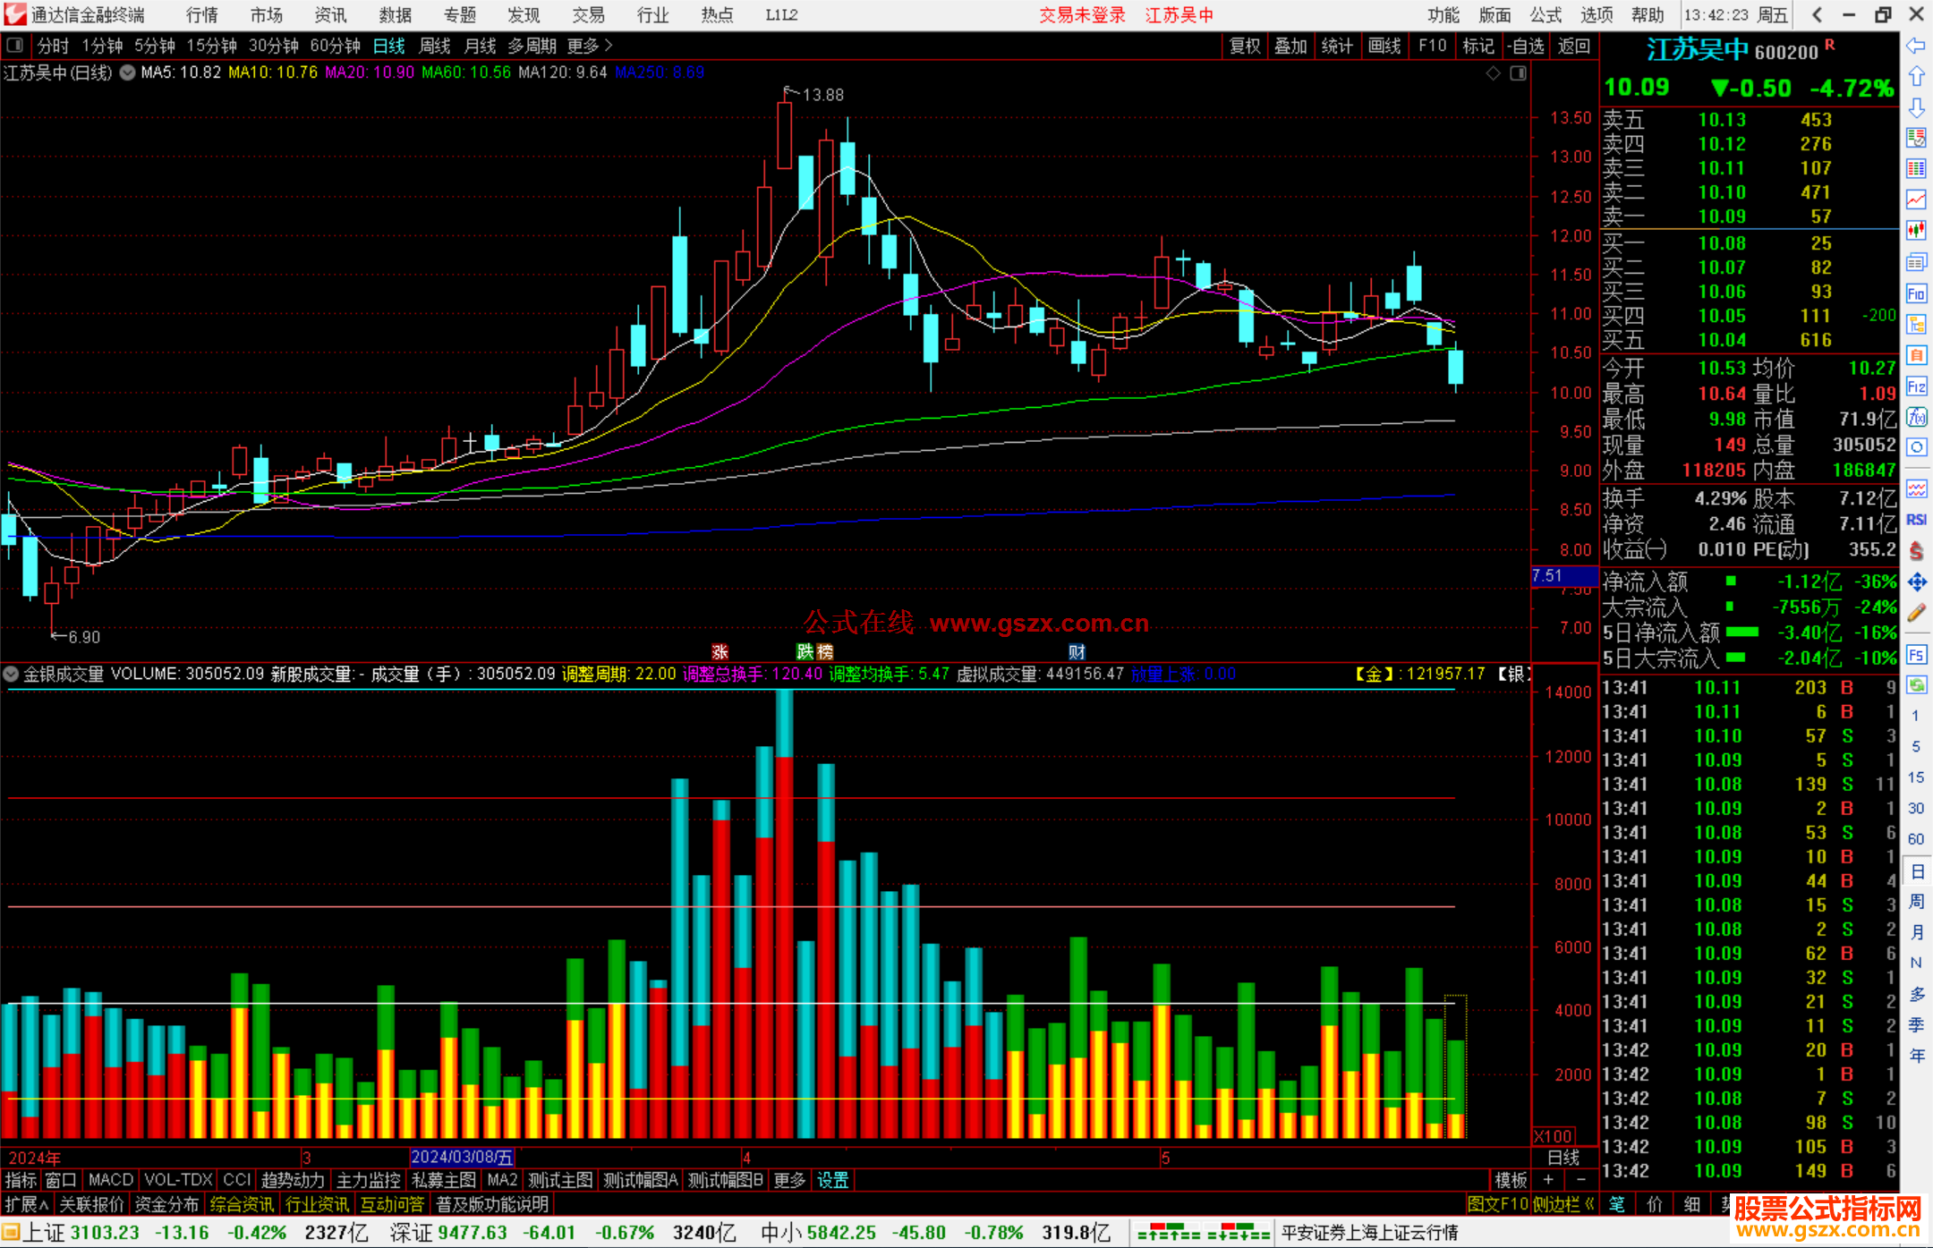Toggle the main chart indicator round button beside 江苏吴中(日线)
This screenshot has width=1933, height=1248.
128,72
